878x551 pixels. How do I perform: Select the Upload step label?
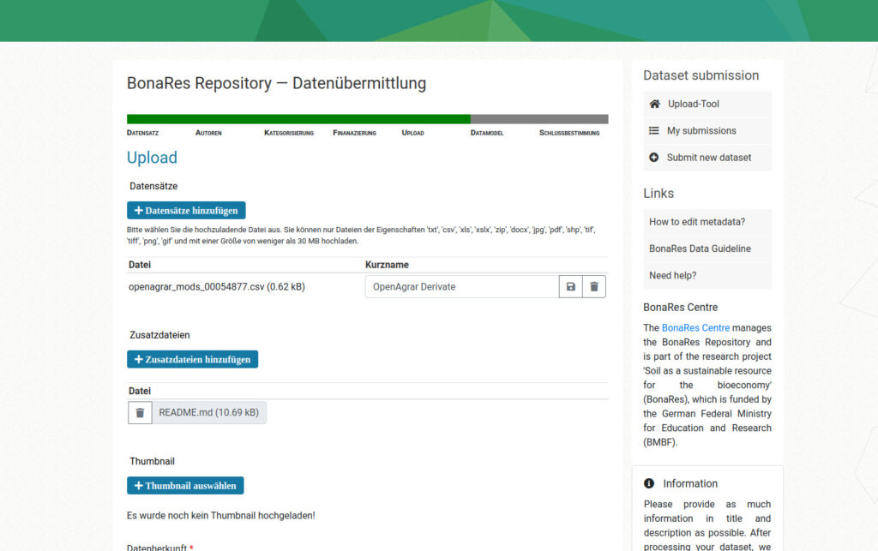[x=412, y=133]
